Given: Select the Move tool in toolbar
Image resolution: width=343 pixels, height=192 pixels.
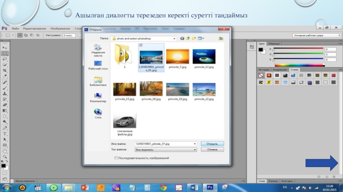Looking at the screenshot, I should 5,48.
